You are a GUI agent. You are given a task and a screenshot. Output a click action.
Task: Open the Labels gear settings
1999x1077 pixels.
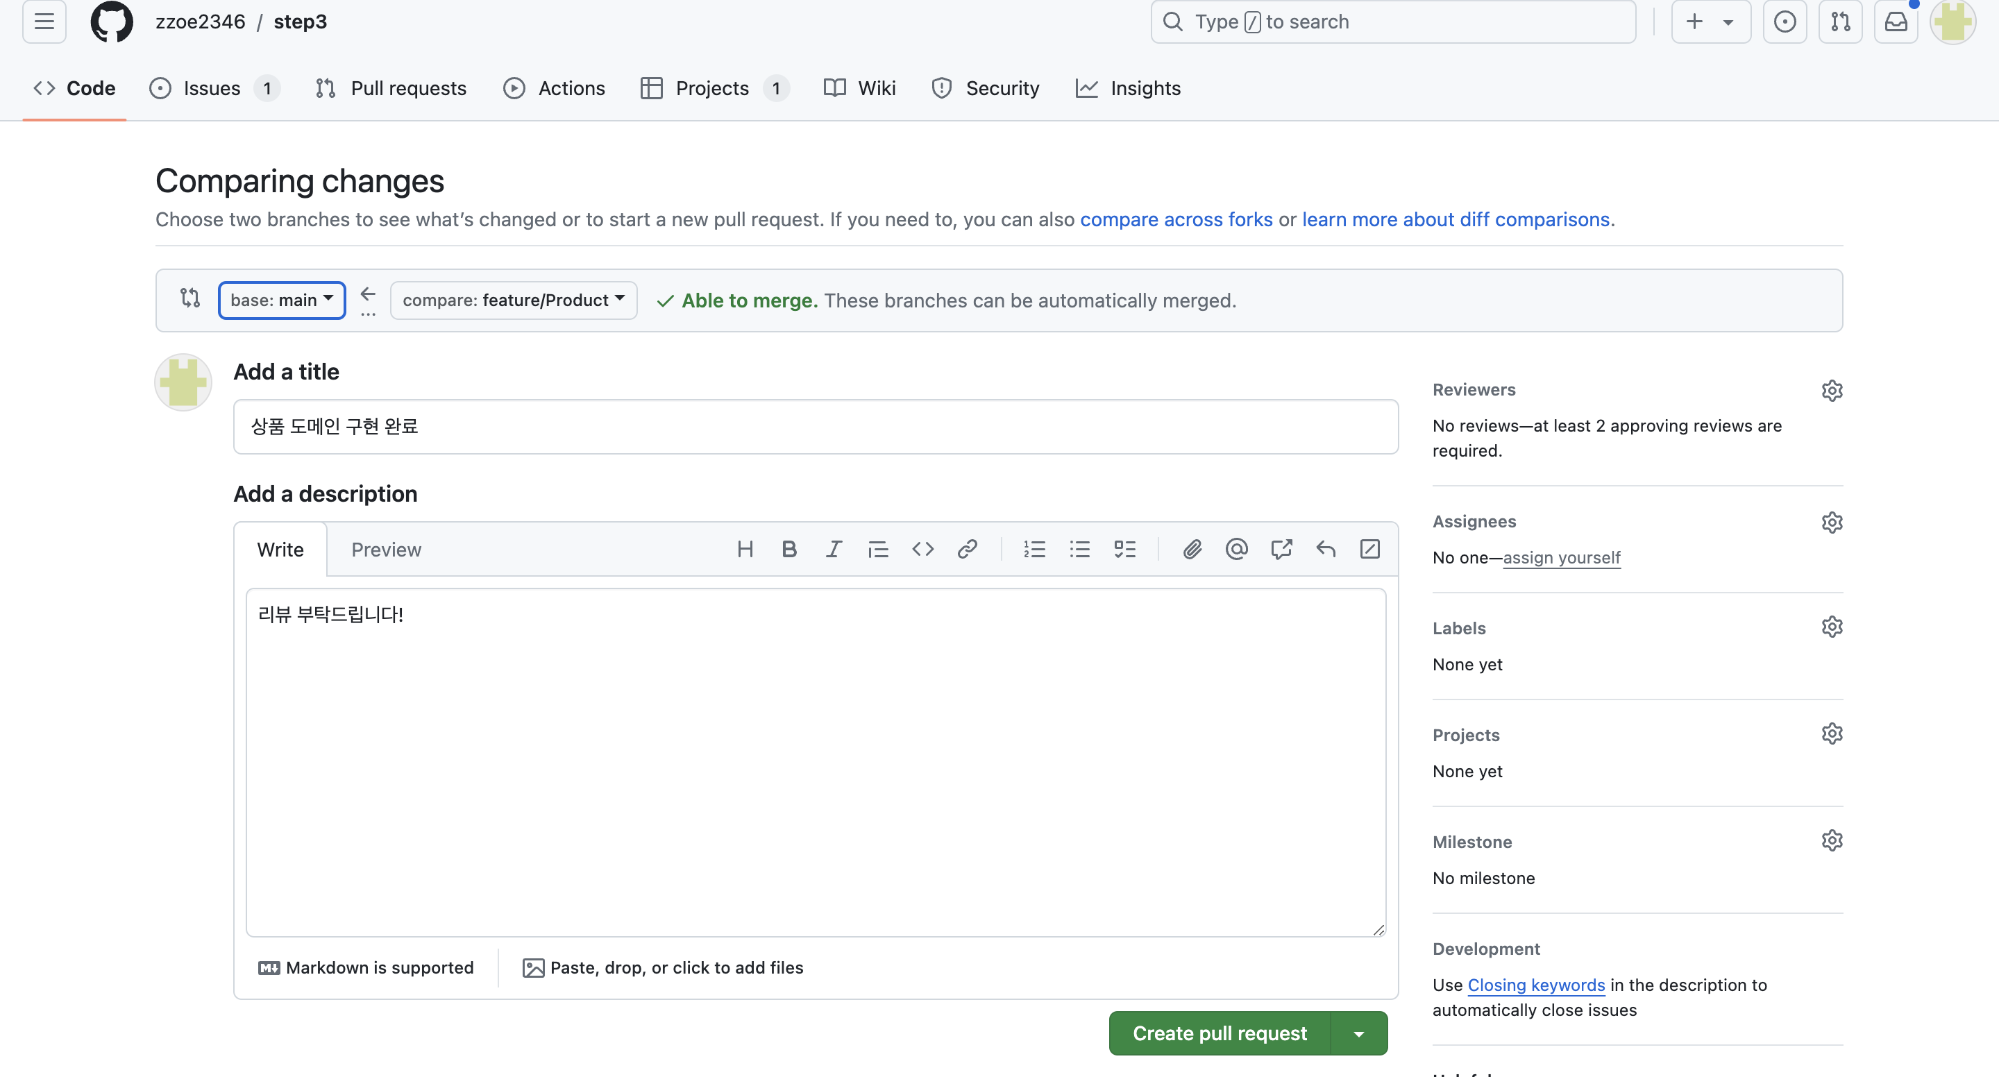[1832, 627]
